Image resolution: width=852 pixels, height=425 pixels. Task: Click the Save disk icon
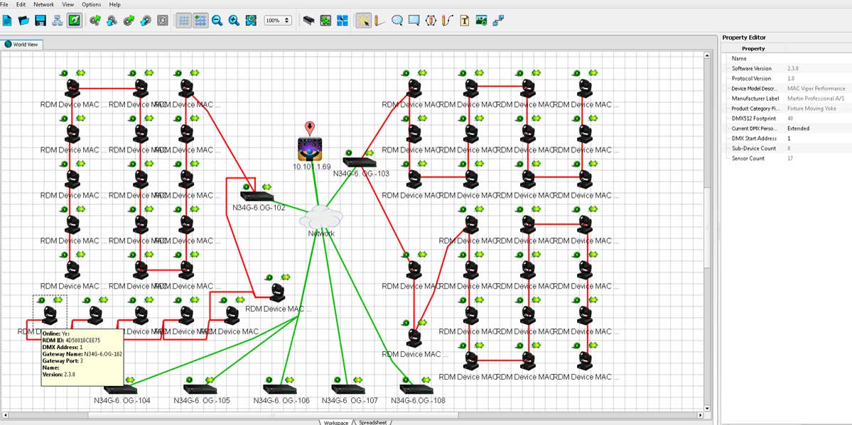[x=41, y=21]
